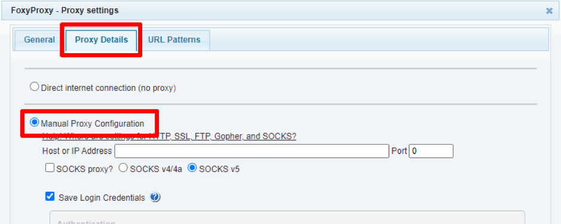Viewport: 561px width, 224px height.
Task: Open the Save Login Credentials help icon
Action: tap(155, 197)
